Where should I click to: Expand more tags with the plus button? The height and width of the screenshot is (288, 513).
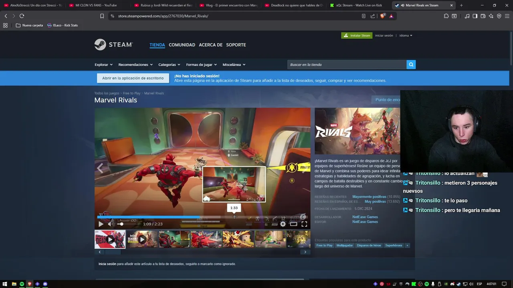click(x=407, y=245)
